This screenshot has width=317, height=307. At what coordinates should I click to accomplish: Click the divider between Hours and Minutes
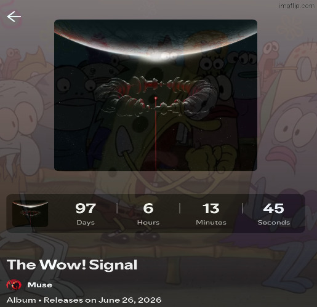pyautogui.click(x=180, y=209)
